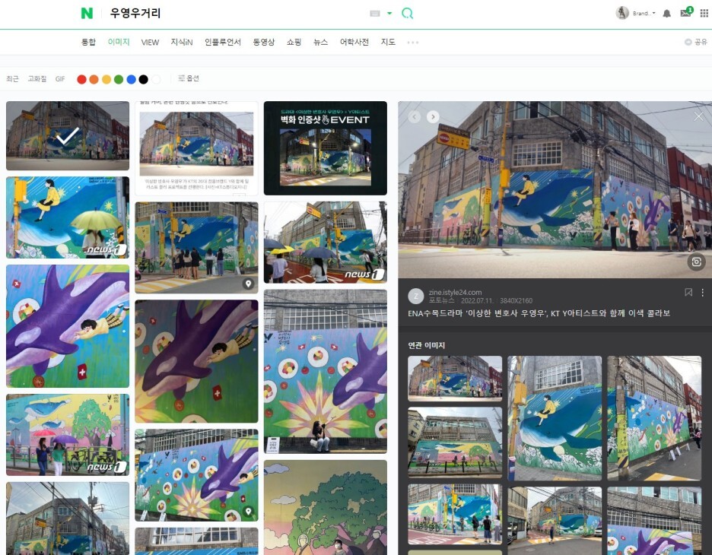Switch to the 이미지 tab
The image size is (712, 555).
point(119,43)
